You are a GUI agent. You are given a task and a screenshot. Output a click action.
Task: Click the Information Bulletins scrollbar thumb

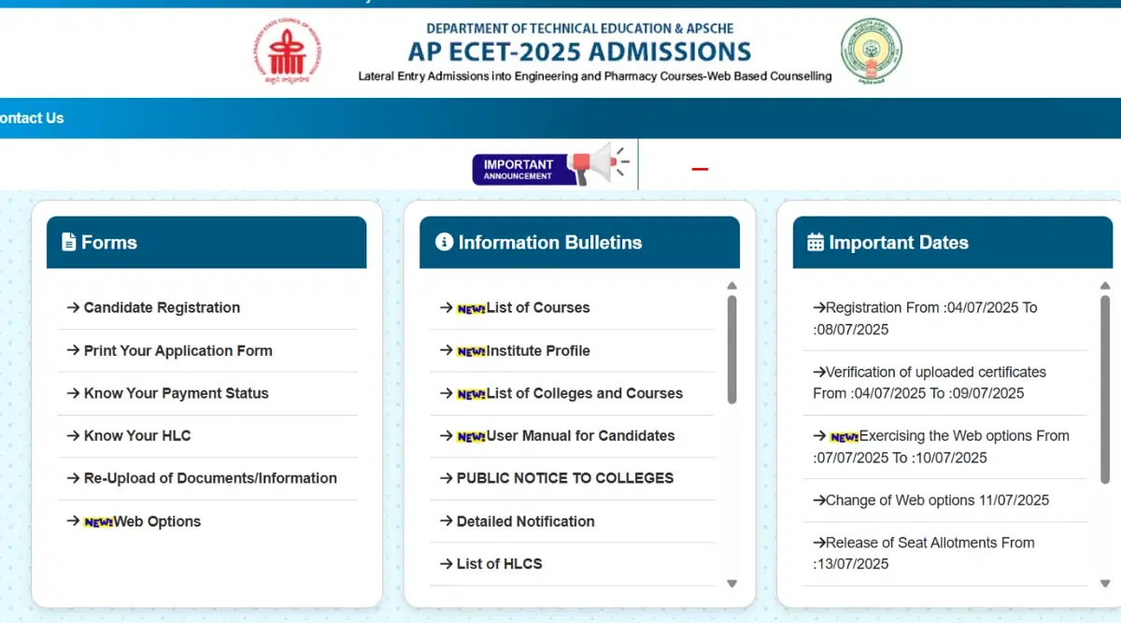732,349
